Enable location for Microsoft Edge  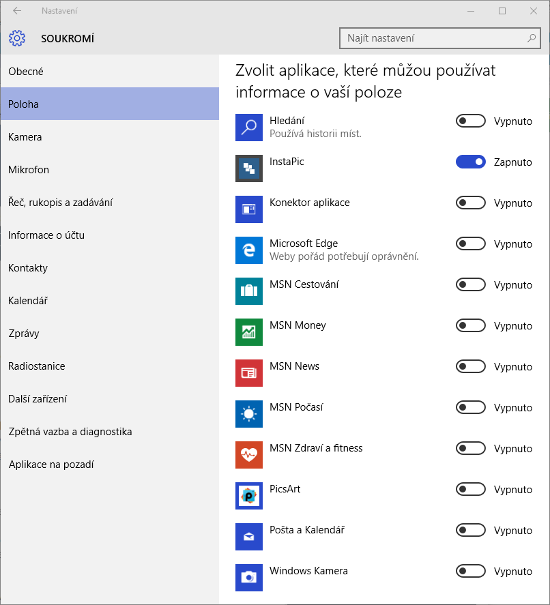click(x=470, y=244)
